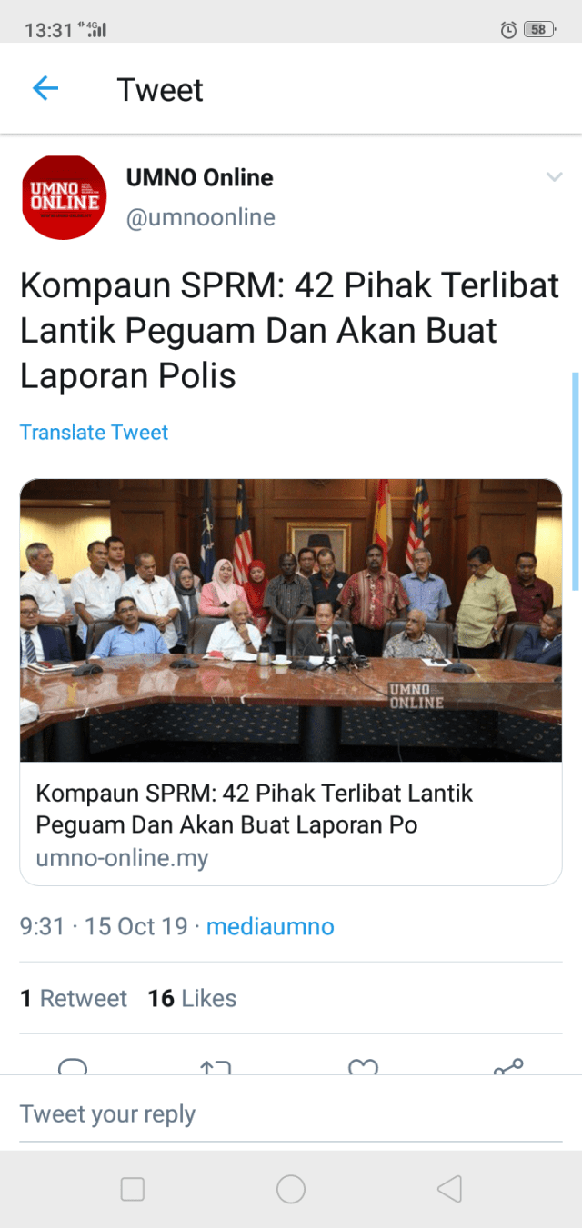Tap the UMNO Online display name

pos(199,177)
